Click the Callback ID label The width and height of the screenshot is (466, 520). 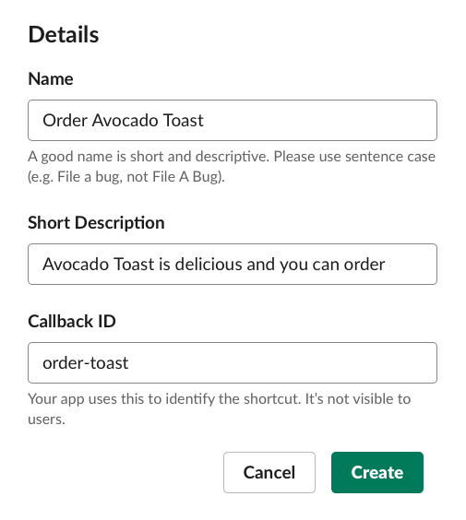pos(72,321)
